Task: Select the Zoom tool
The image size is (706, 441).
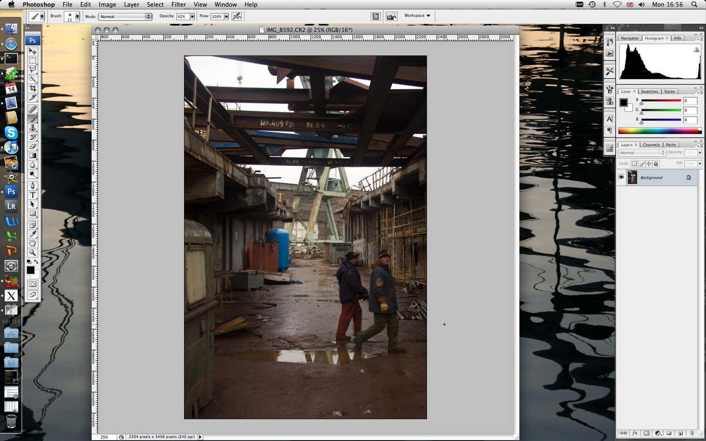Action: 33,253
